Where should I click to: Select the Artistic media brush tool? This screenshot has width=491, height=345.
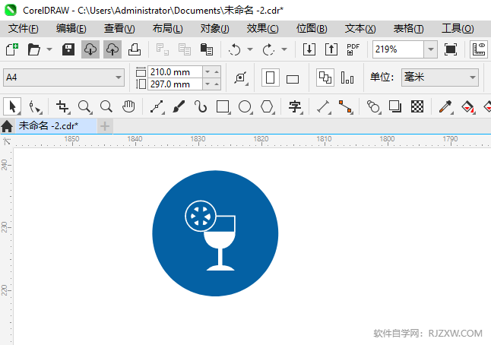pyautogui.click(x=179, y=106)
